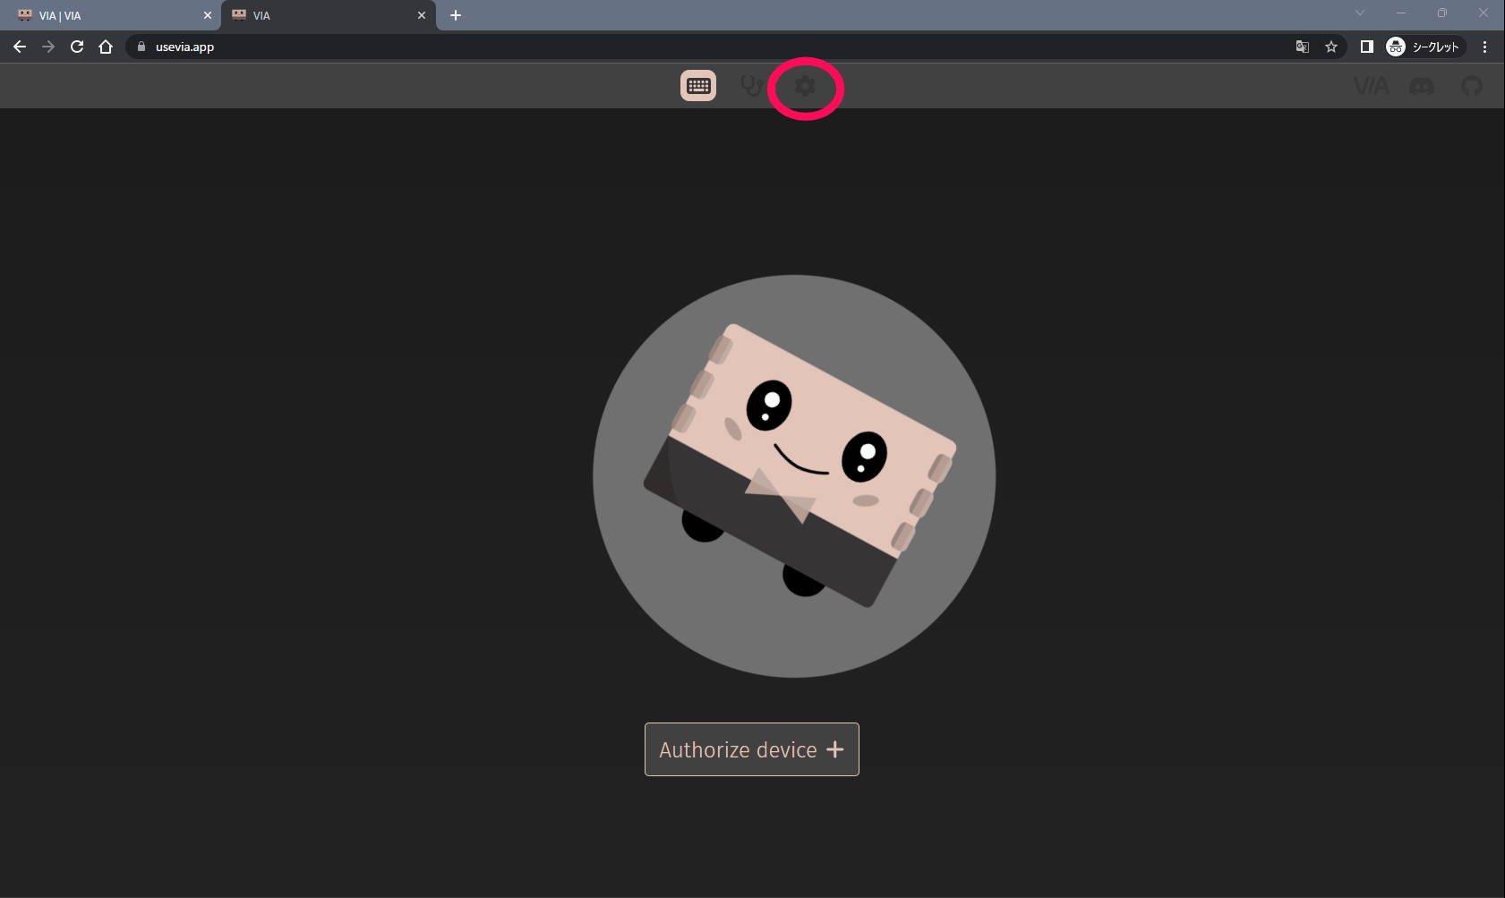This screenshot has width=1505, height=898.
Task: Open the Key Tester stethoscope icon
Action: pos(752,86)
